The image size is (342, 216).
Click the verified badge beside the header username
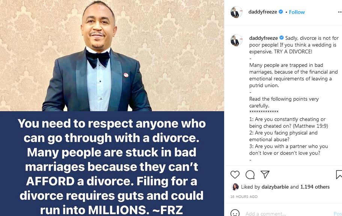click(281, 12)
